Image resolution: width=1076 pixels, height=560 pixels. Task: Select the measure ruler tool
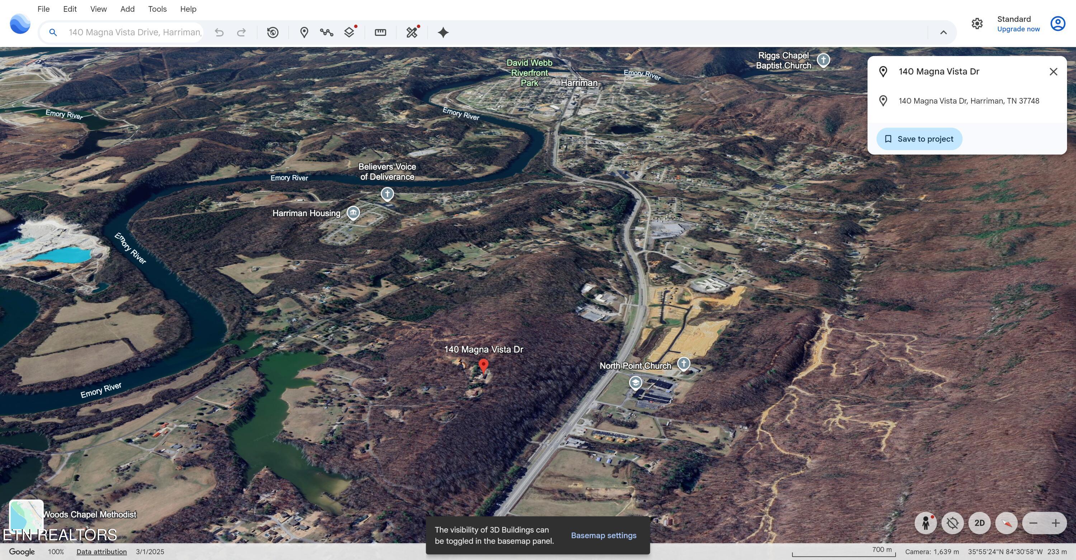pos(380,32)
